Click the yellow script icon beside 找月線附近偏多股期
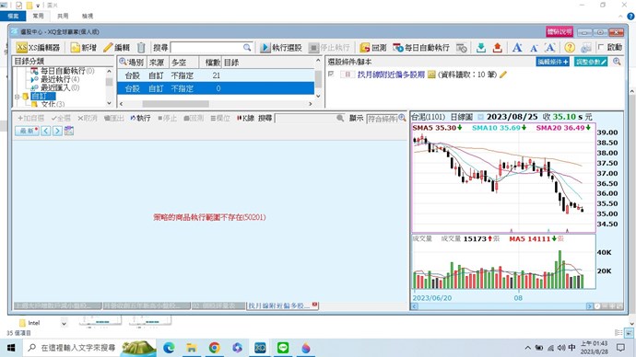Screen dimensions: 636x357 tap(431, 75)
